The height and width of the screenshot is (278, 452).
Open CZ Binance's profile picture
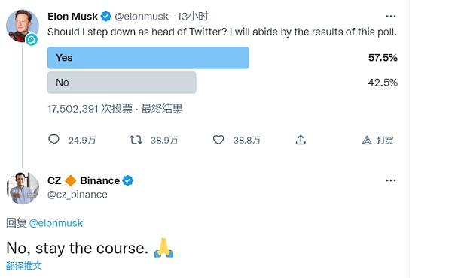coord(23,189)
